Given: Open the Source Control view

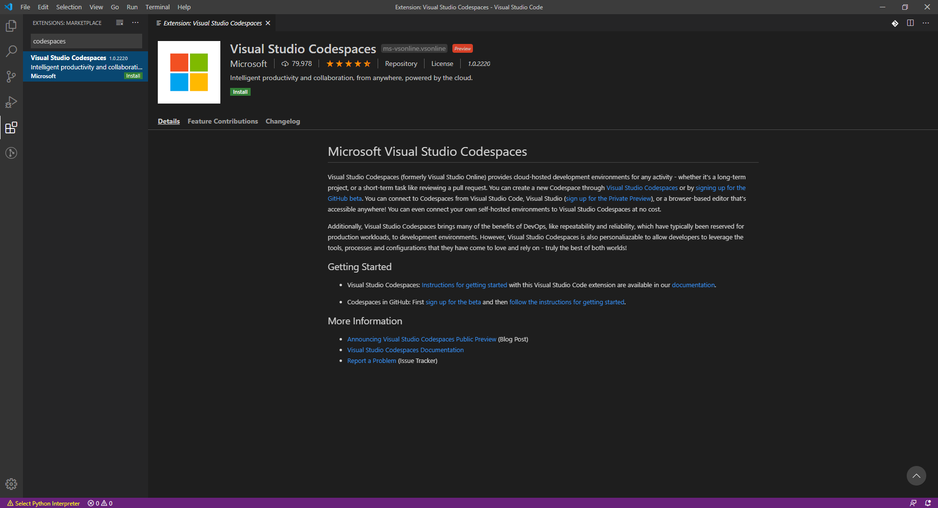Looking at the screenshot, I should point(11,77).
